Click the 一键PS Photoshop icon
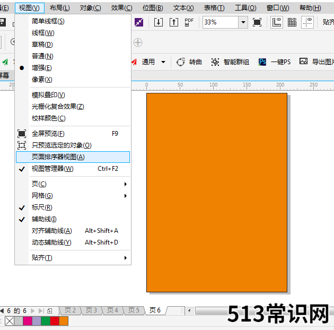 pos(262,62)
